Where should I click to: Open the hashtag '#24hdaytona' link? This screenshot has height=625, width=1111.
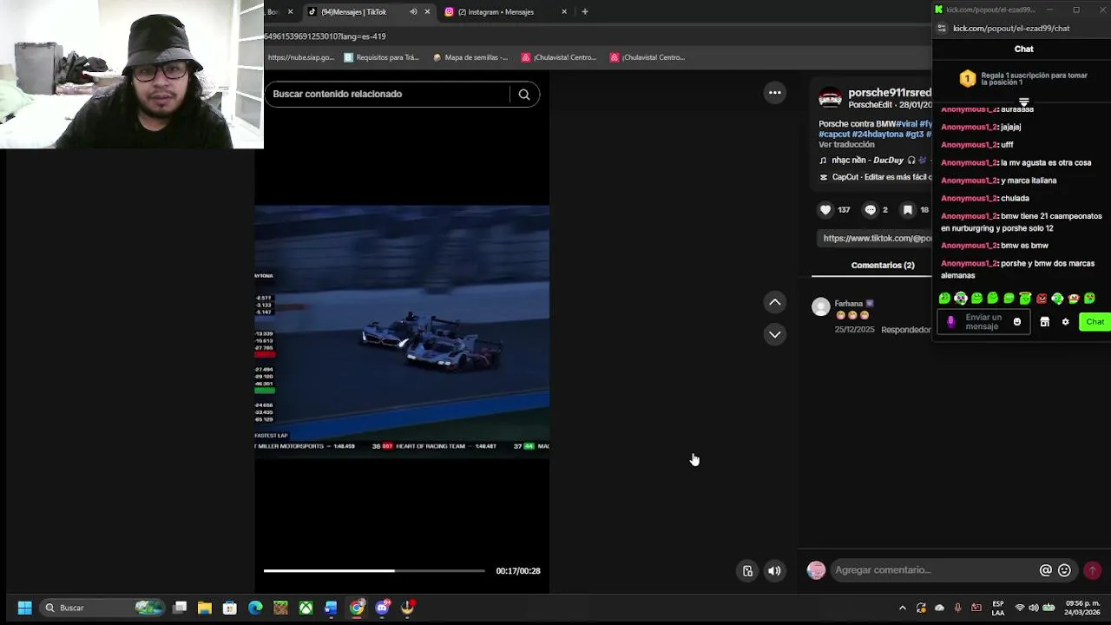tap(878, 135)
